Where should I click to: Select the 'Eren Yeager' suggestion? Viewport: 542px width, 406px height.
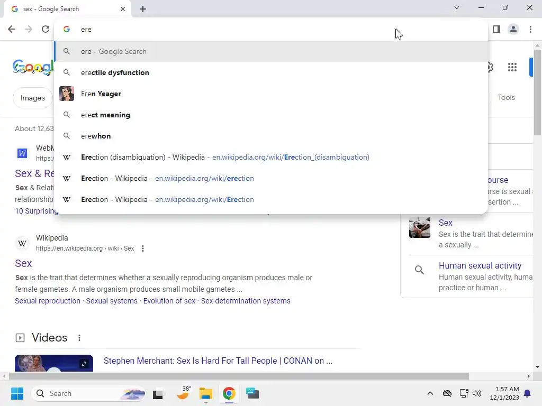(x=272, y=94)
